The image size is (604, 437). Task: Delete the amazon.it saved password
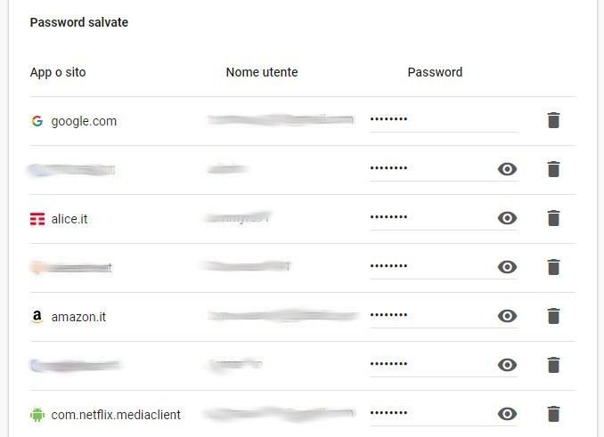[553, 316]
